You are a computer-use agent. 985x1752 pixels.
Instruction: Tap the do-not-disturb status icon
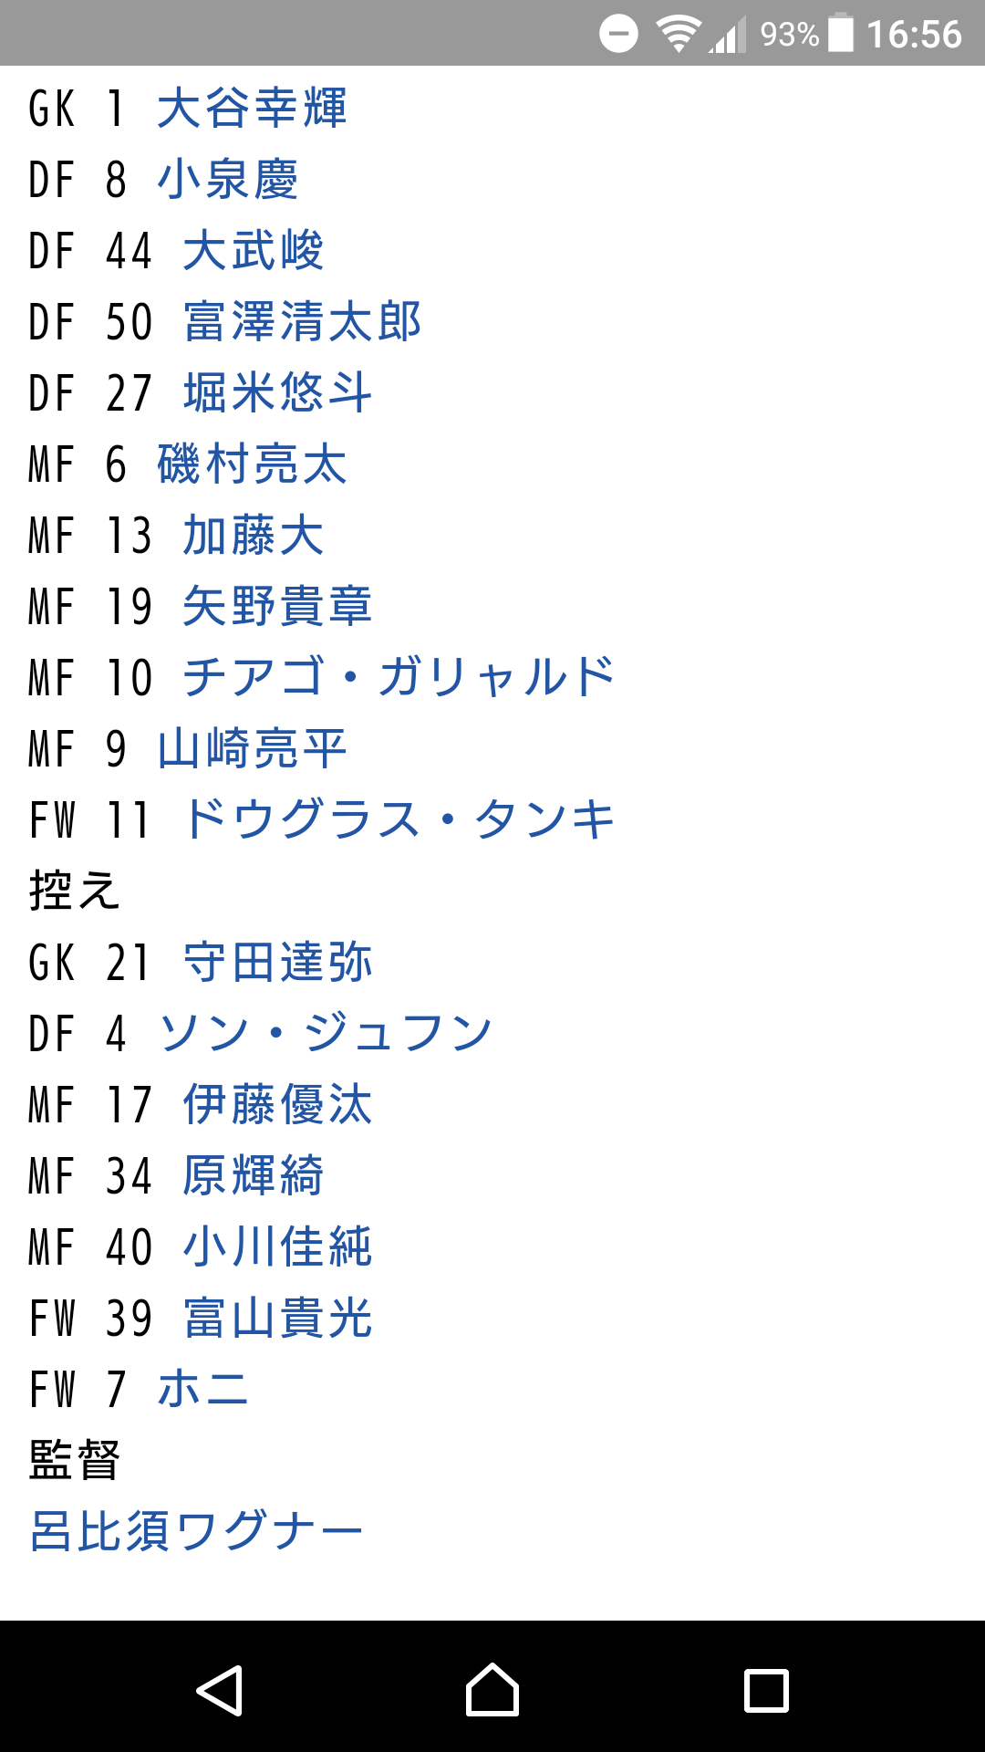(618, 35)
